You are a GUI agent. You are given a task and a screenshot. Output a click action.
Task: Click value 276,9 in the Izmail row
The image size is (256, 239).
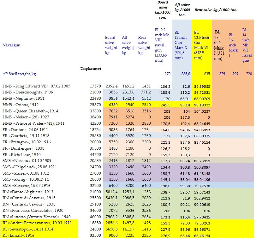coord(165,236)
